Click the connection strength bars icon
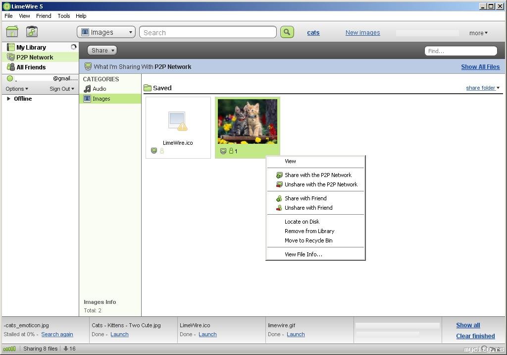This screenshot has width=507, height=355. point(9,349)
